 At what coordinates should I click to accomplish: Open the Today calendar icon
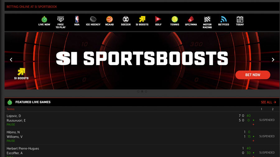pos(240,19)
